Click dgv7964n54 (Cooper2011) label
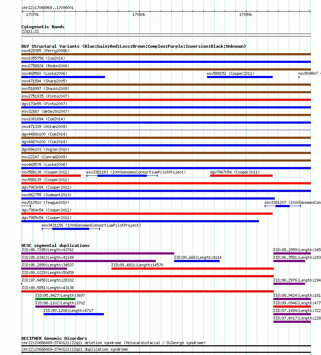 47,210
